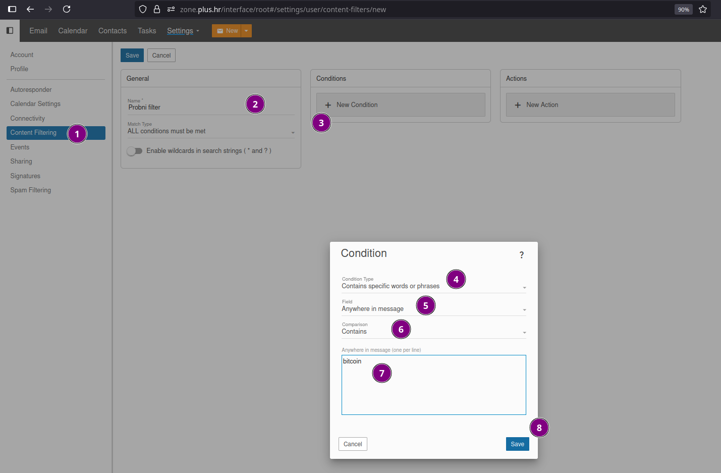Click the plus icon for New Action
721x473 pixels.
click(x=518, y=105)
